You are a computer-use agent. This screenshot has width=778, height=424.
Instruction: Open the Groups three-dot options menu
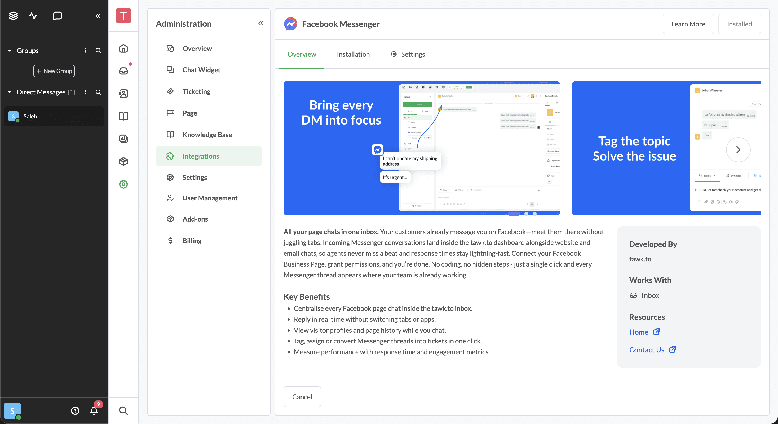click(x=86, y=50)
